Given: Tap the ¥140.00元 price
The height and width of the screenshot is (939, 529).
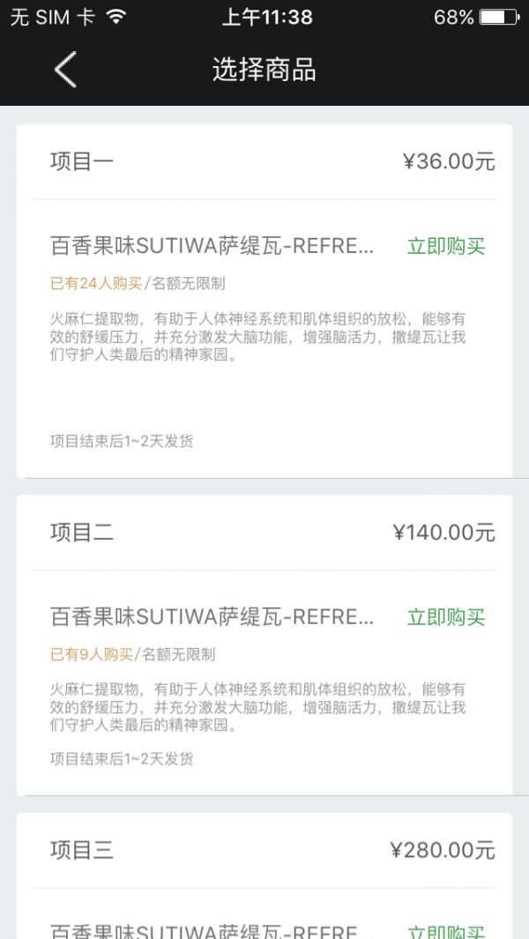Looking at the screenshot, I should [x=443, y=532].
